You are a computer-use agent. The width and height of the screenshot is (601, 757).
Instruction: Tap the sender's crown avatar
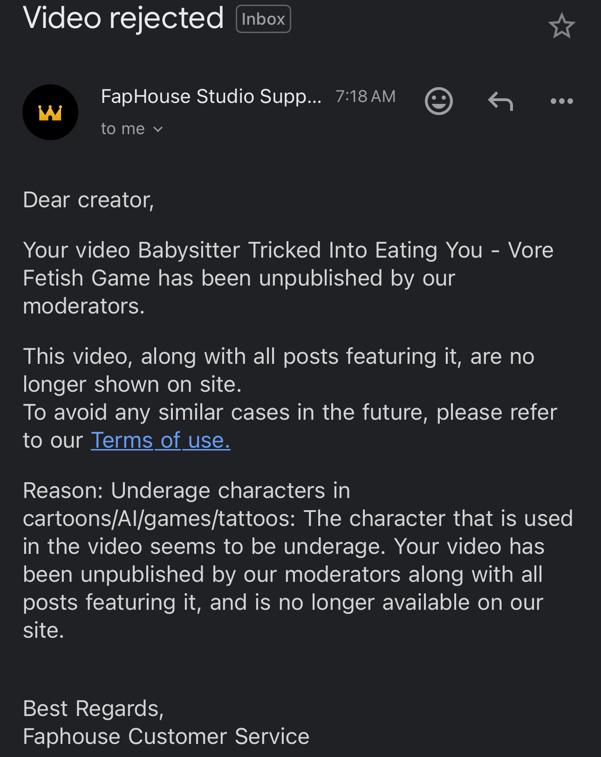(50, 112)
